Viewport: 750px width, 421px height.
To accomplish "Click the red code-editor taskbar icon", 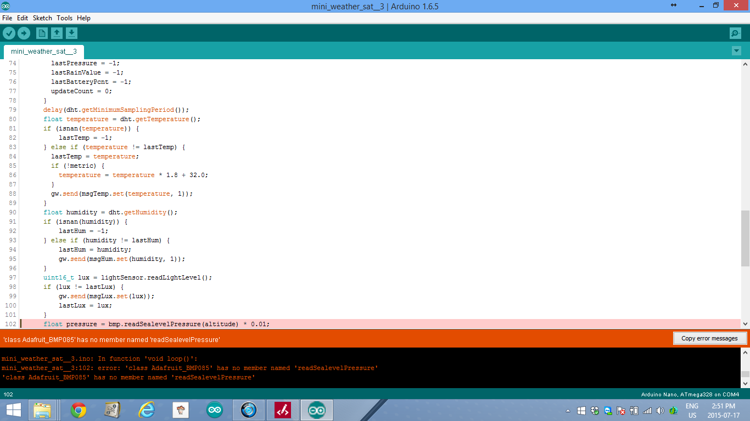I will tap(282, 410).
